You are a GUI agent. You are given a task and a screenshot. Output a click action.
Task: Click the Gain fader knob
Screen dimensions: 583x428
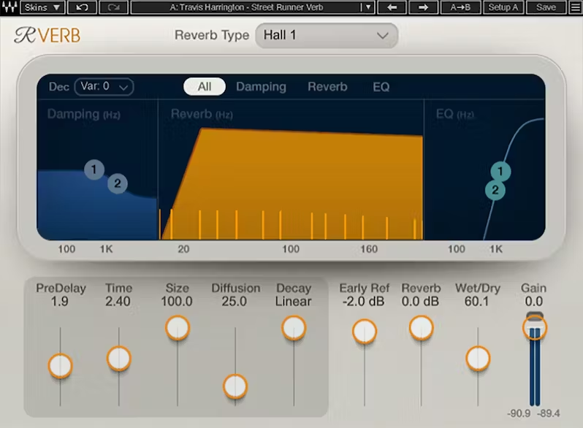(535, 327)
